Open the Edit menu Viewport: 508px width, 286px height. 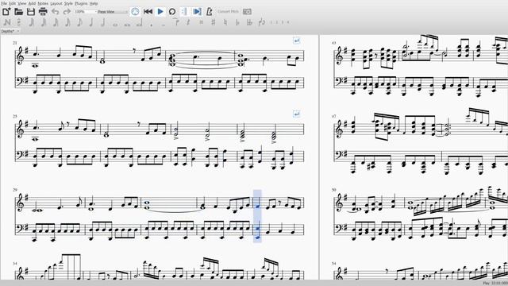tap(13, 3)
